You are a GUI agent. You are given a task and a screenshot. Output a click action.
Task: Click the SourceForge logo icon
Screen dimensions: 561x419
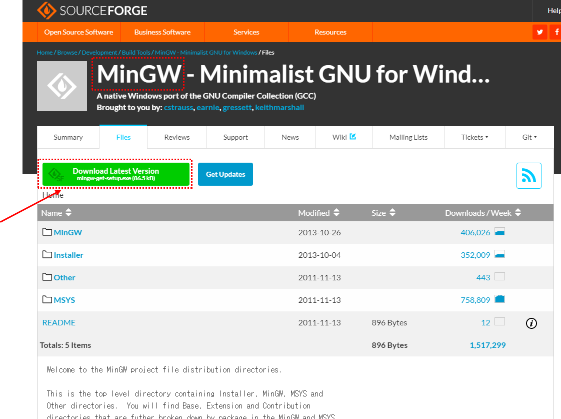coord(46,11)
